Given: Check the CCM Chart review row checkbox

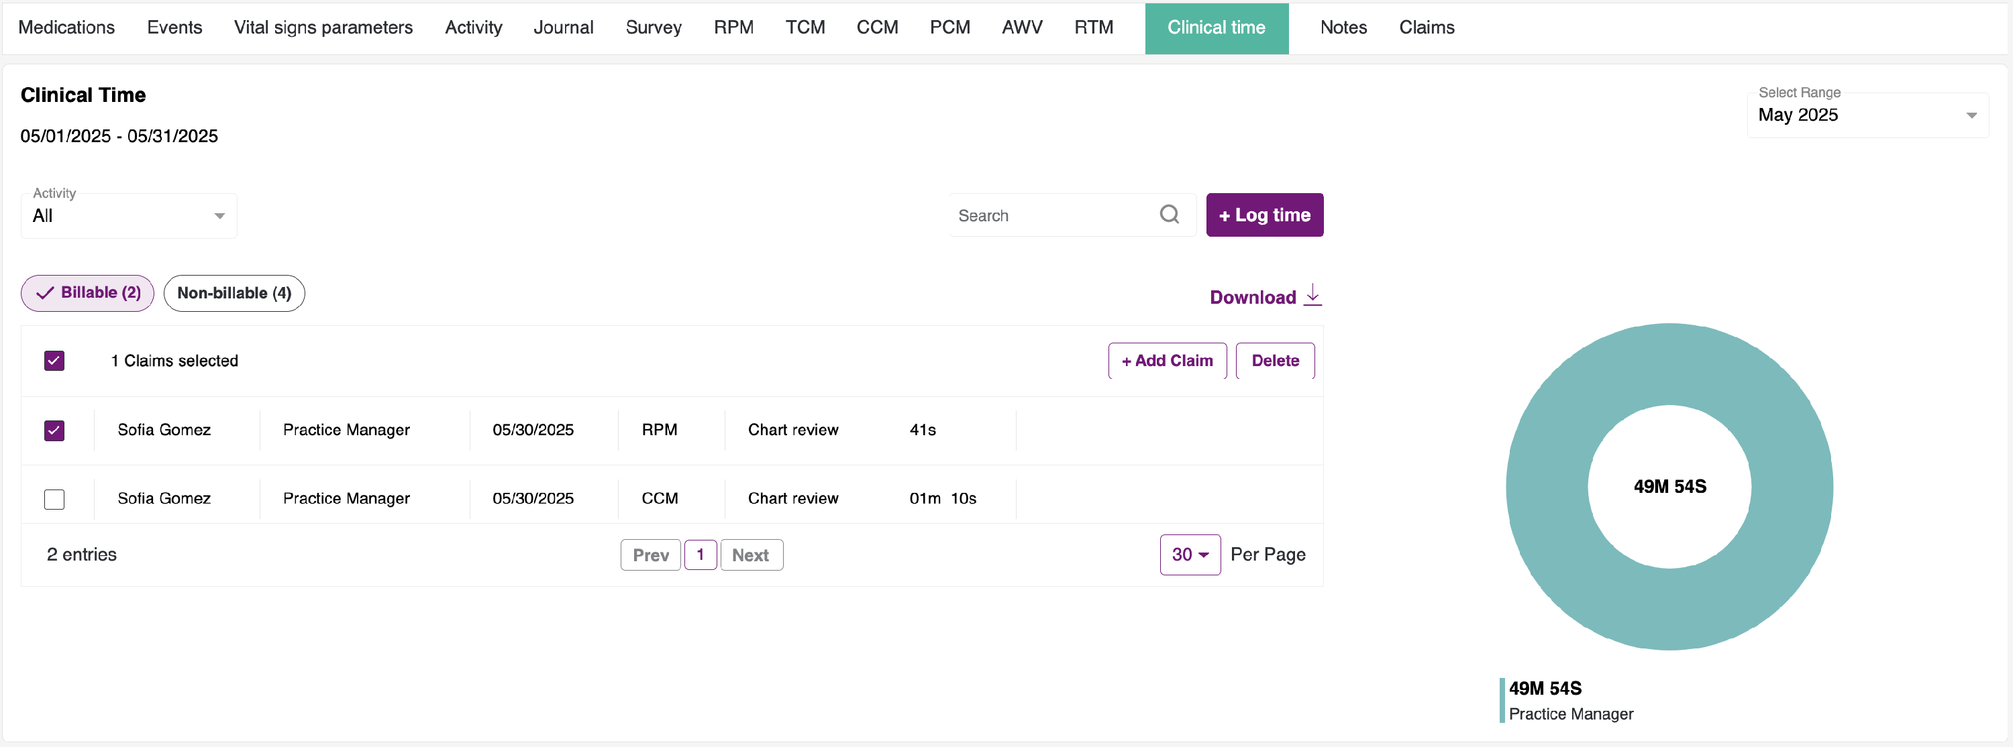Looking at the screenshot, I should pos(55,499).
